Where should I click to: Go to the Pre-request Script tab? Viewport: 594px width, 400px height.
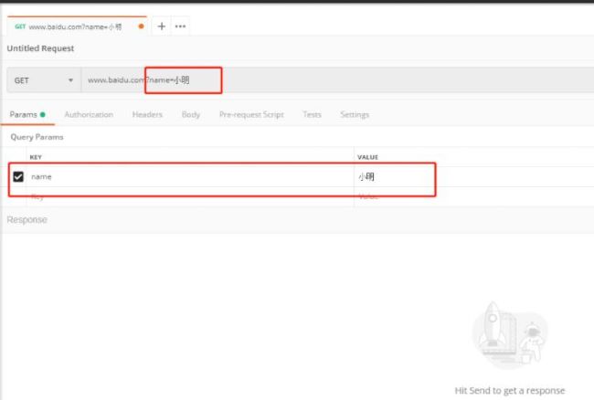pyautogui.click(x=251, y=115)
